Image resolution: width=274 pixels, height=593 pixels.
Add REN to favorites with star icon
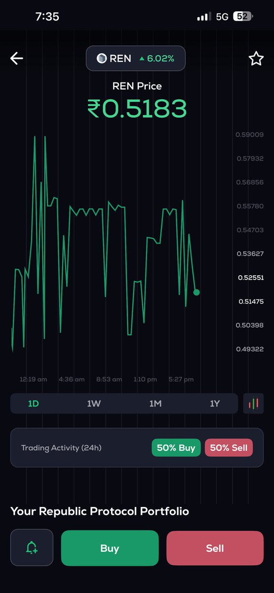[x=256, y=59]
